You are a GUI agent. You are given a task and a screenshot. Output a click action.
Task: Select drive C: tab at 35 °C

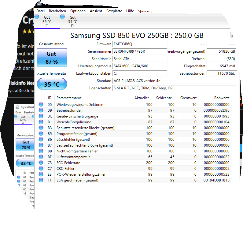pyautogui.click(x=47, y=21)
